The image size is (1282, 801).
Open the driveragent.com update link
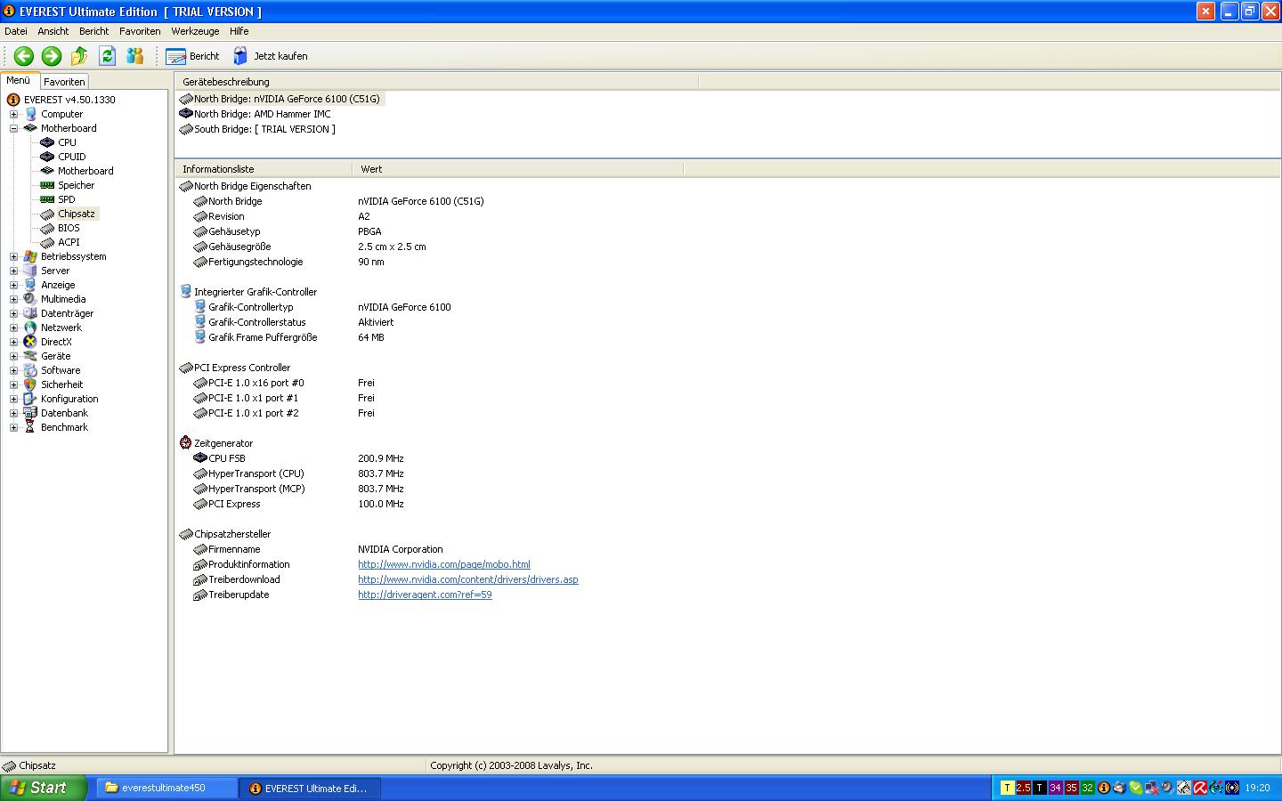425,595
